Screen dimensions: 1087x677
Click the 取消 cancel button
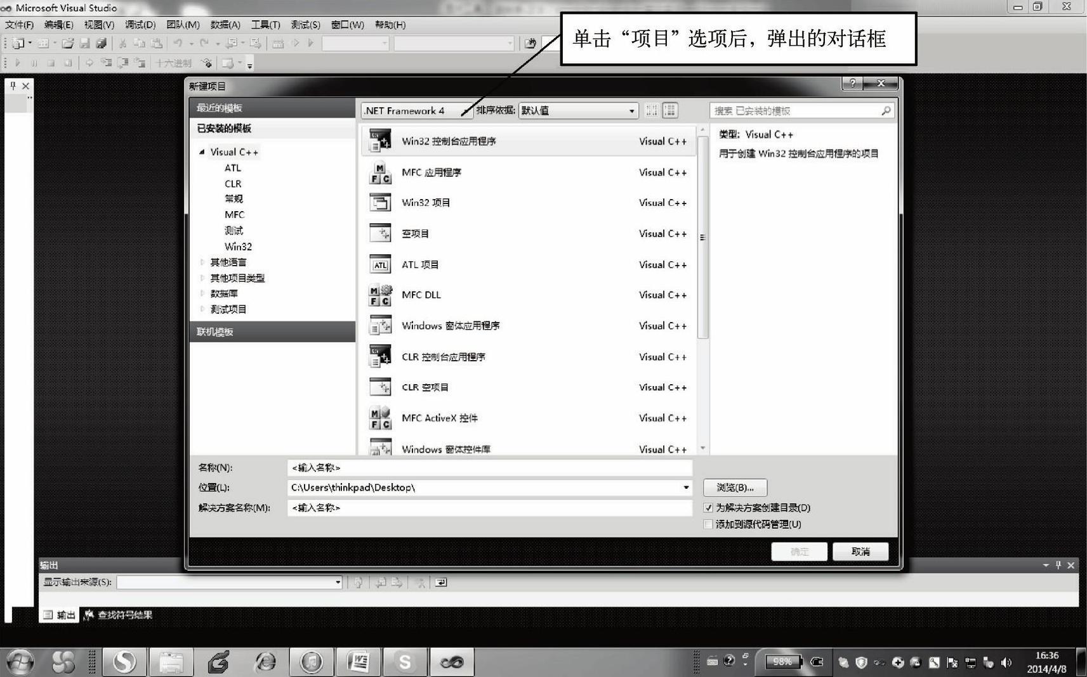coord(860,551)
